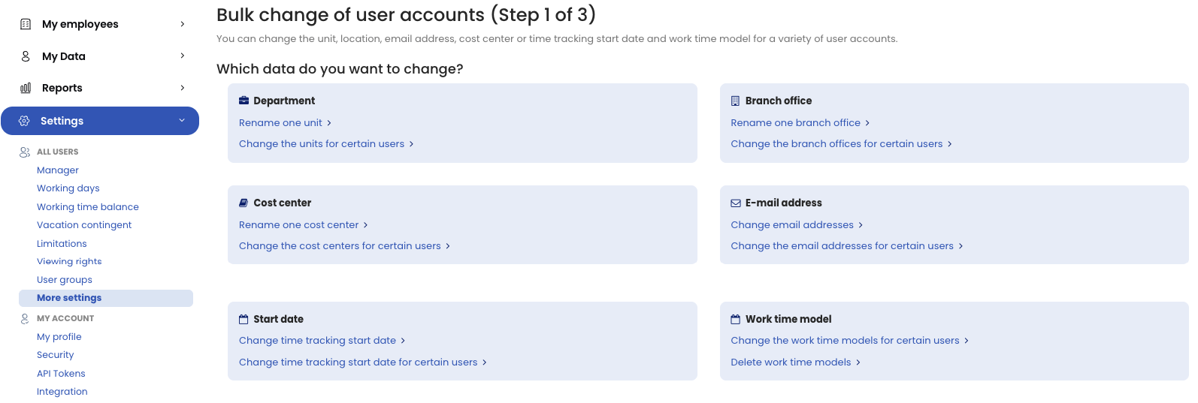Image resolution: width=1198 pixels, height=403 pixels.
Task: Click the Reports bar chart icon
Action: (x=26, y=88)
